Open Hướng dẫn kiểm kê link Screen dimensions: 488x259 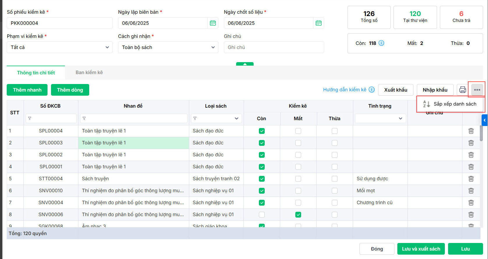(x=345, y=90)
